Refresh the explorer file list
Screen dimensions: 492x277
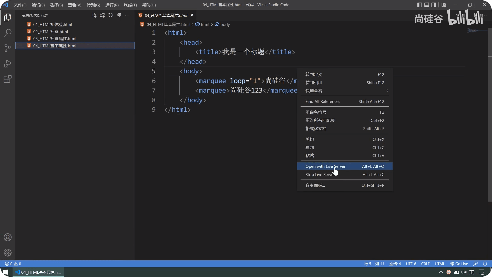(x=110, y=15)
